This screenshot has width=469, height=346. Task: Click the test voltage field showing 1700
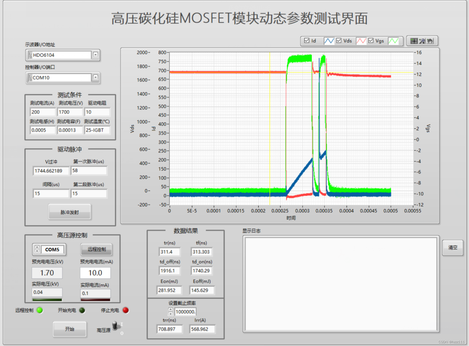[70, 112]
